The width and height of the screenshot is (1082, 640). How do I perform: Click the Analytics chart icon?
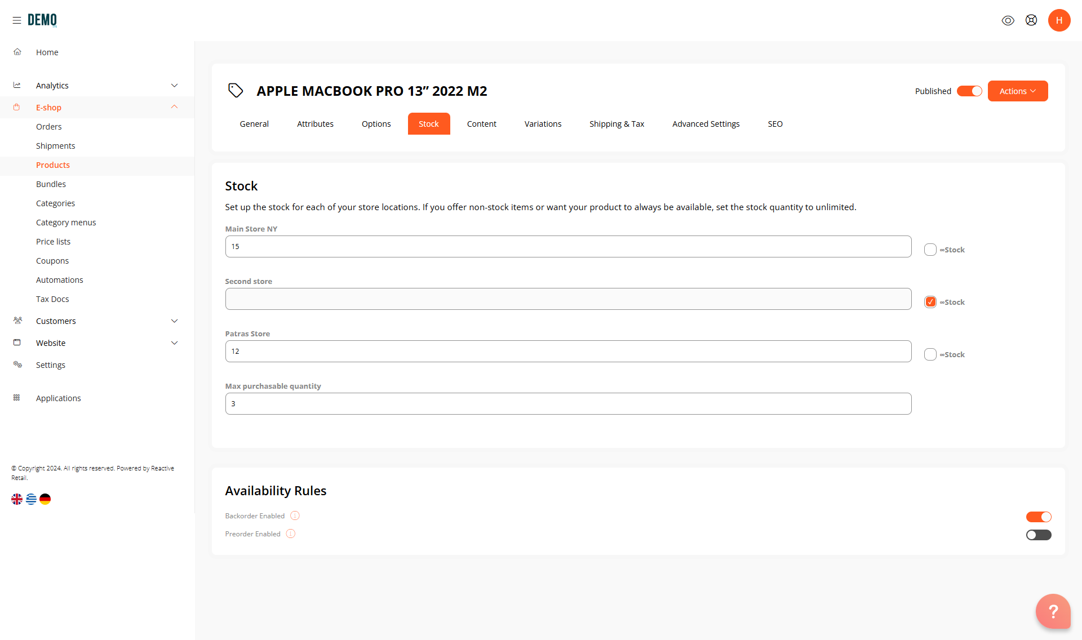point(17,85)
